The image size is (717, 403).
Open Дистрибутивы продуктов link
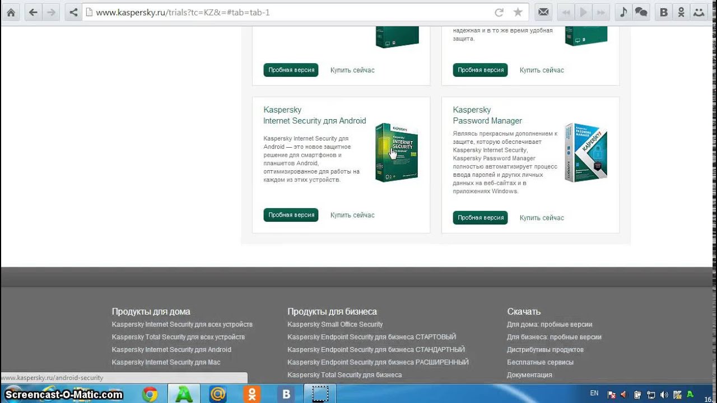tap(545, 350)
